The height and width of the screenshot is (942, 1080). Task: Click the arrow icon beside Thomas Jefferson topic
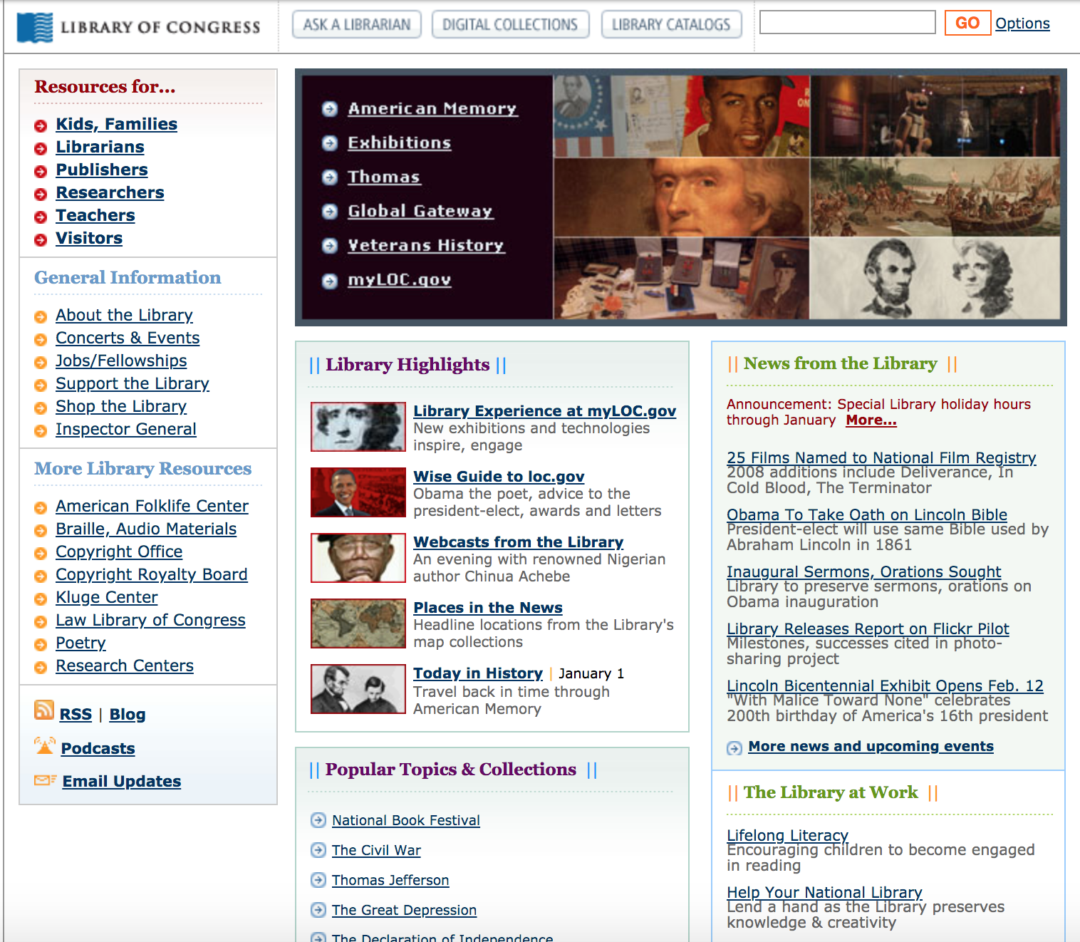pyautogui.click(x=318, y=880)
